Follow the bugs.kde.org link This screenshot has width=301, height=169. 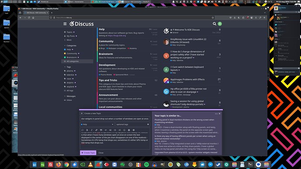117,35
